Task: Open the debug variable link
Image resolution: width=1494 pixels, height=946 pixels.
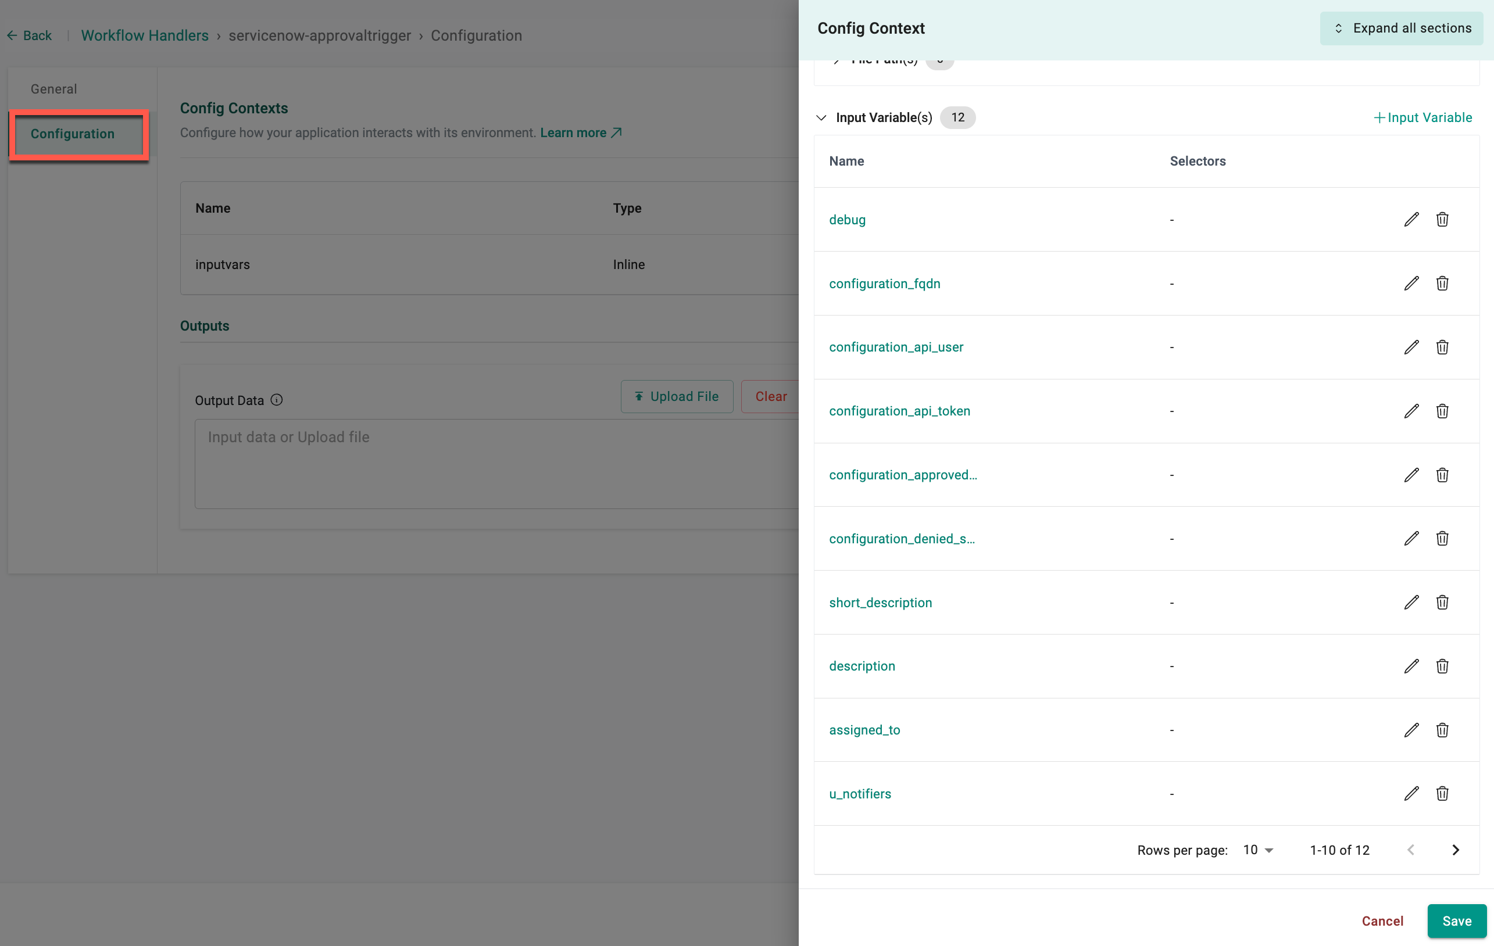Action: pos(847,220)
